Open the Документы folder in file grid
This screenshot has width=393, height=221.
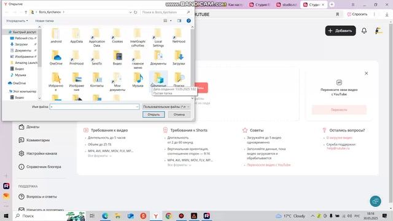[x=158, y=58]
